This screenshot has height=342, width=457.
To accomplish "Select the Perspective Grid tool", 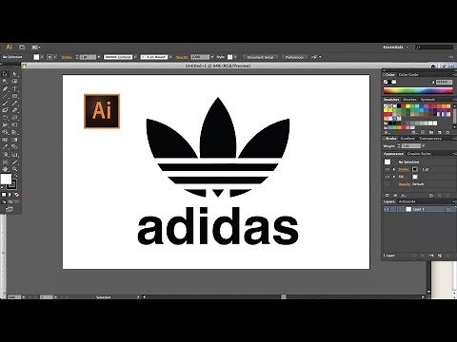I will click(14, 132).
